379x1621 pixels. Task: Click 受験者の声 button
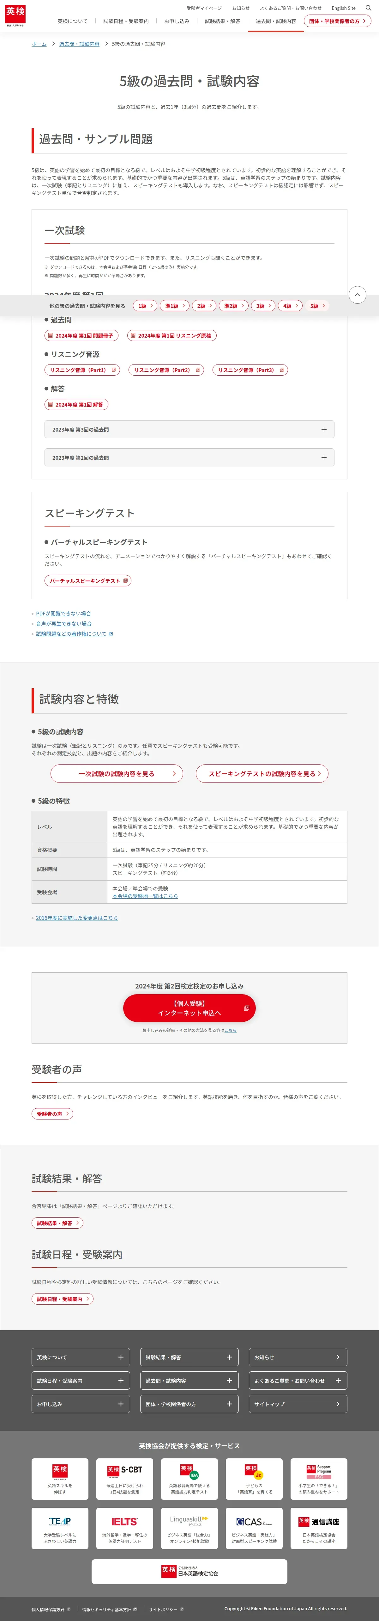tap(52, 1114)
